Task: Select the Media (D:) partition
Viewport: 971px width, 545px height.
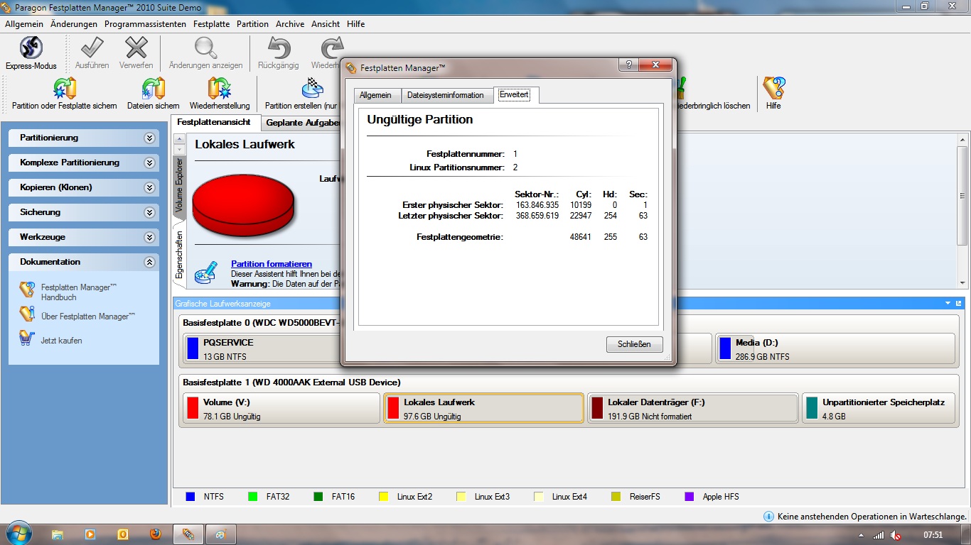Action: pos(835,348)
